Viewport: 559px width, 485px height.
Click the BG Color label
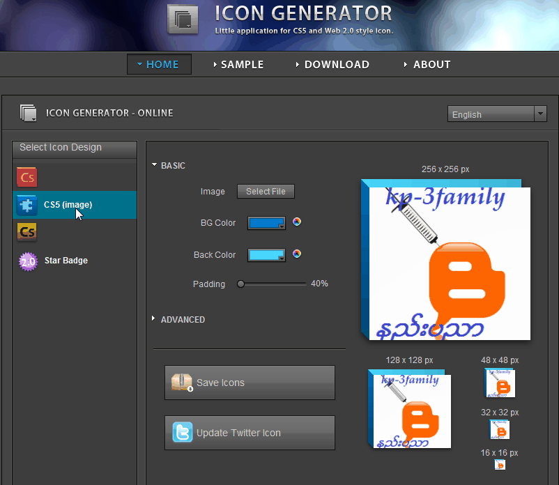click(x=218, y=223)
